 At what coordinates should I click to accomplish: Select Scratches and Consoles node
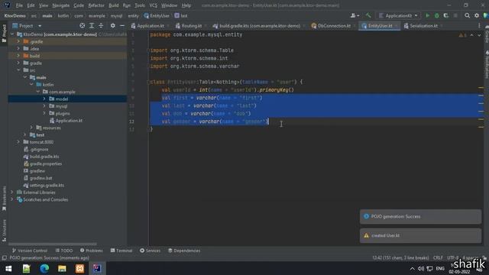click(x=46, y=199)
